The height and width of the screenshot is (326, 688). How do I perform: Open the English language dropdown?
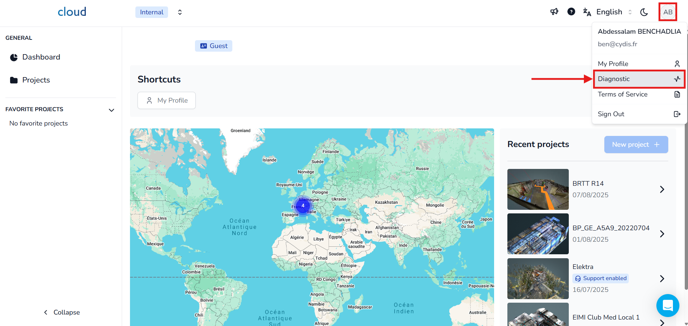point(609,12)
